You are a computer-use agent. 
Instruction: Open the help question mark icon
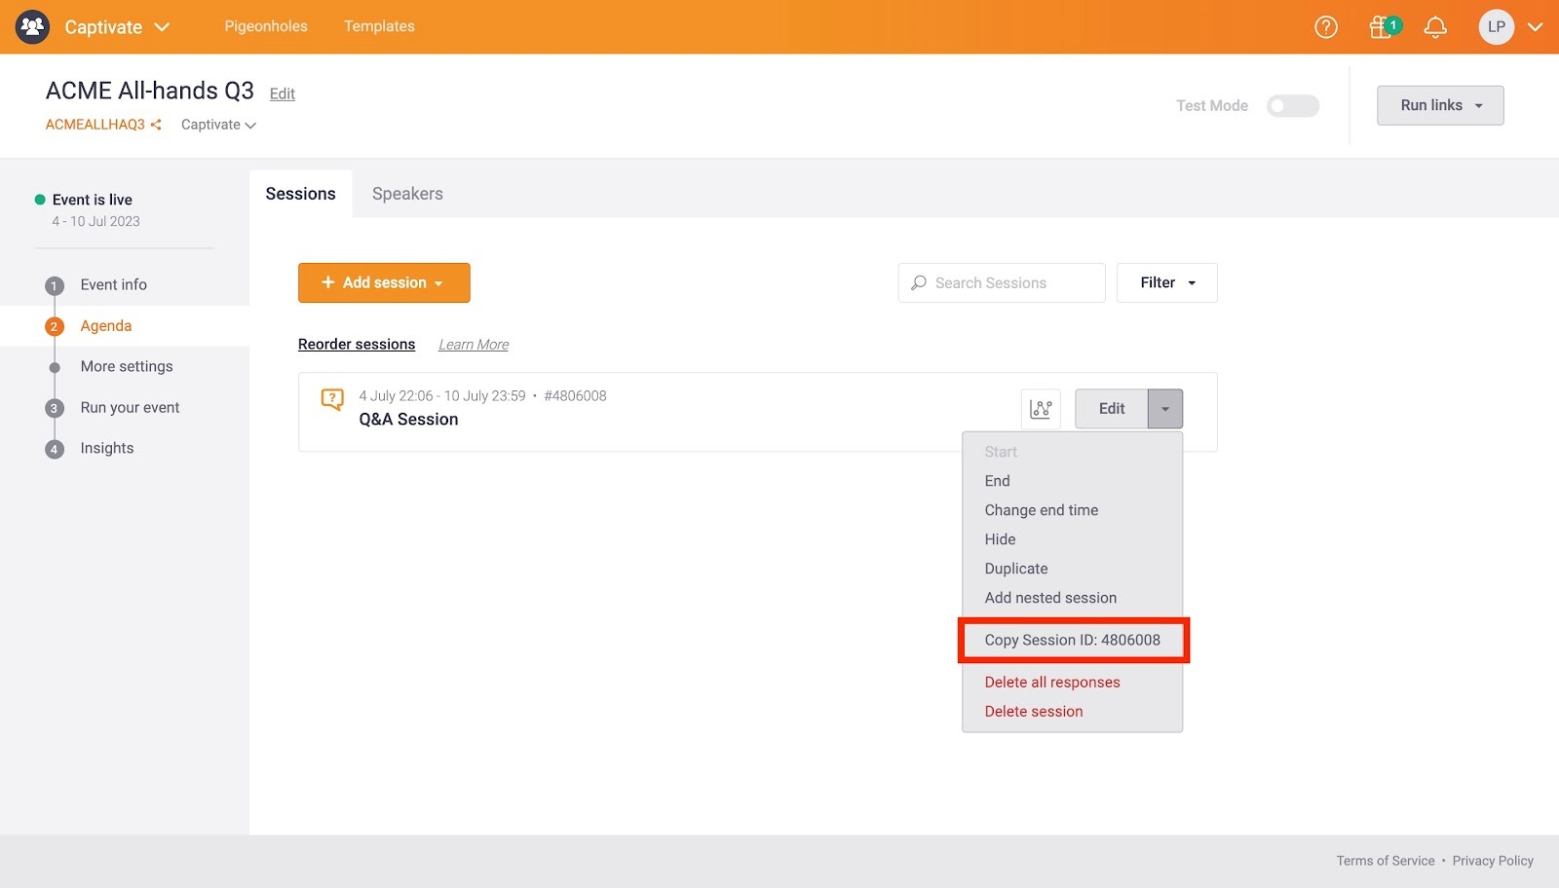[1325, 27]
